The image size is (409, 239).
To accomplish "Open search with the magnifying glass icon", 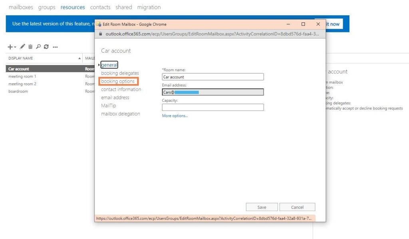I will click(39, 47).
